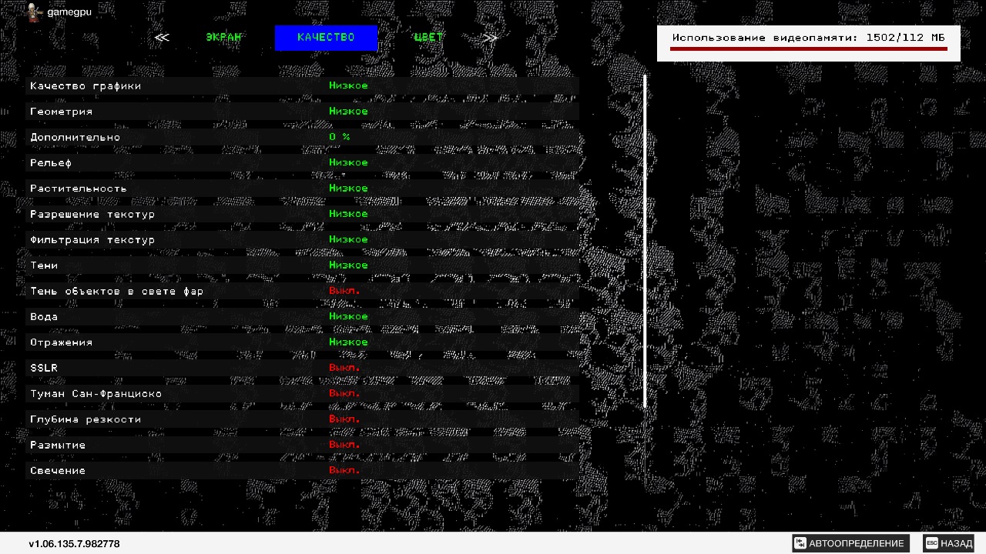Screen dimensions: 986x554
Task: Select the Качество графики row label
Action: tap(86, 86)
